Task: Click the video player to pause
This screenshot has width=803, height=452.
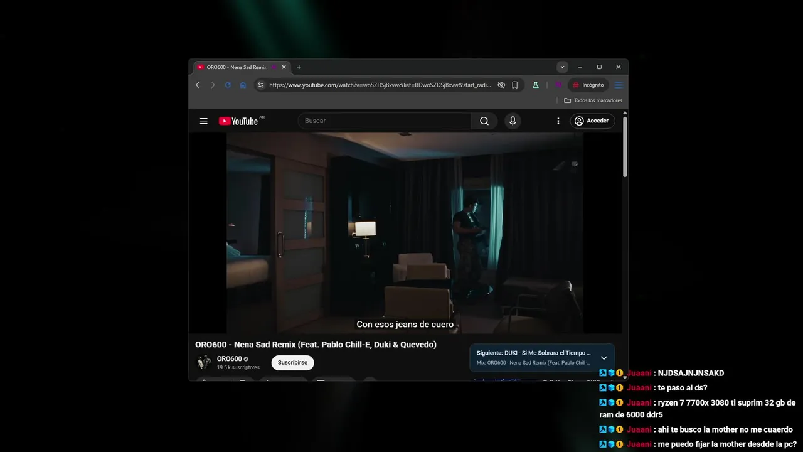Action: [405, 232]
